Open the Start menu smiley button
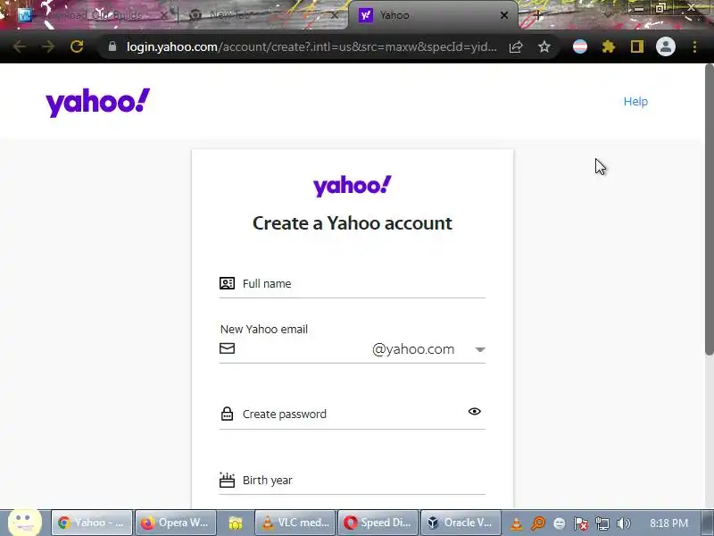The height and width of the screenshot is (536, 714). pyautogui.click(x=25, y=523)
